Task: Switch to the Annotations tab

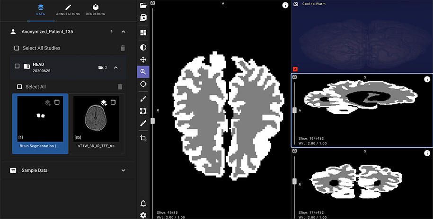Action: click(68, 10)
